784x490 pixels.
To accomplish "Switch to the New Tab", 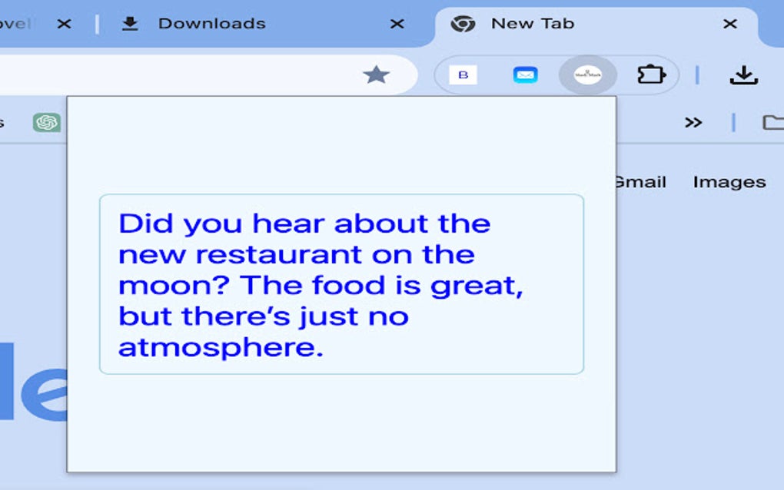I will point(533,24).
